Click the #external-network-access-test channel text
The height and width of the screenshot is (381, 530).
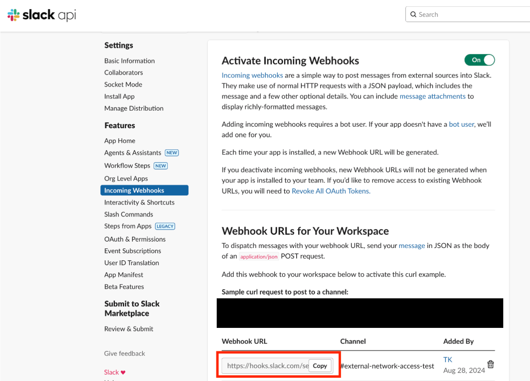pyautogui.click(x=387, y=366)
